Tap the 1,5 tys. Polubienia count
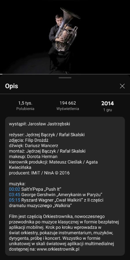 point(25,106)
